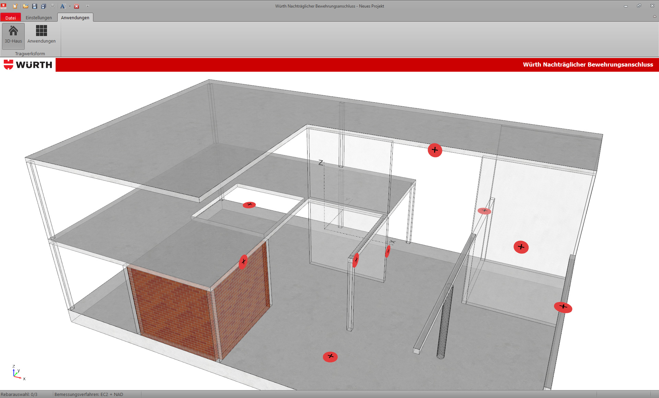Viewport: 659px width, 398px height.
Task: Minimize the application window
Action: click(x=626, y=6)
